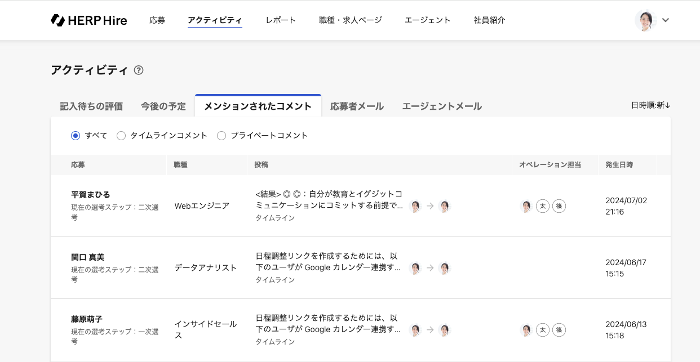The height and width of the screenshot is (362, 700).
Task: Expand the user account dropdown chevron
Action: coord(666,20)
